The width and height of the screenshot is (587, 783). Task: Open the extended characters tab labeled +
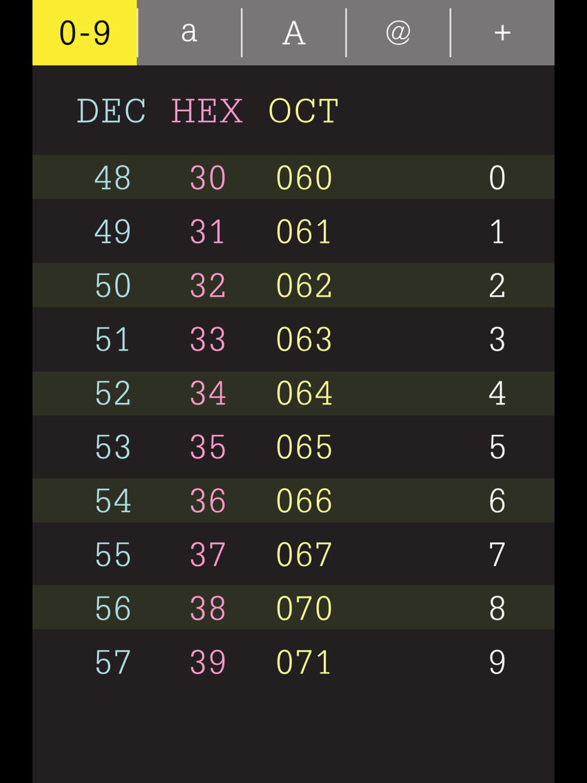502,32
